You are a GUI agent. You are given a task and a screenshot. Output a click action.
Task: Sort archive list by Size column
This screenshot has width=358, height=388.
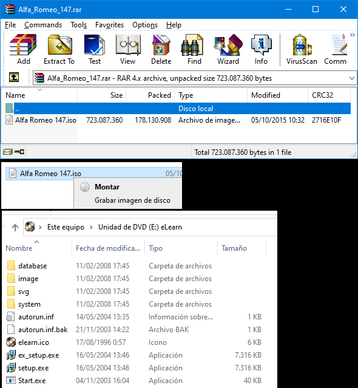coord(101,95)
